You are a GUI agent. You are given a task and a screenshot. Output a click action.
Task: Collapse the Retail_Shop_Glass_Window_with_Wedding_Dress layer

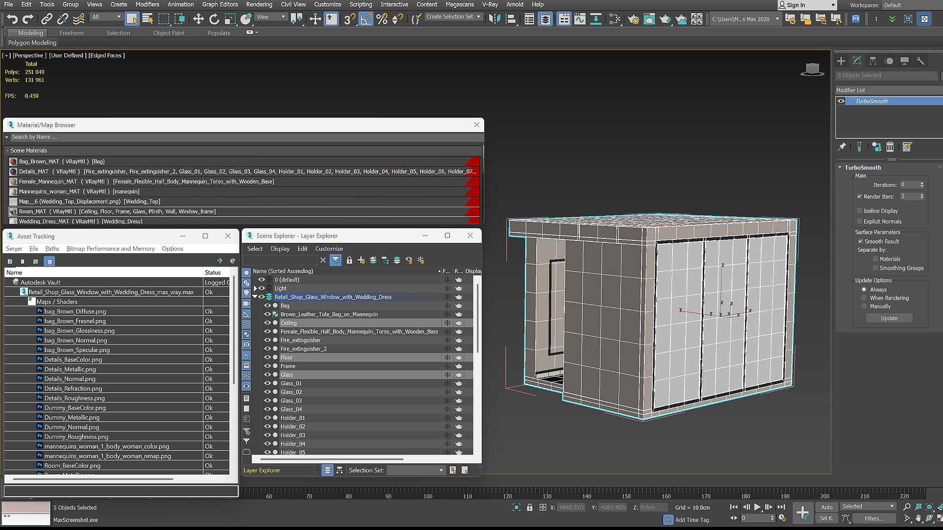click(255, 297)
